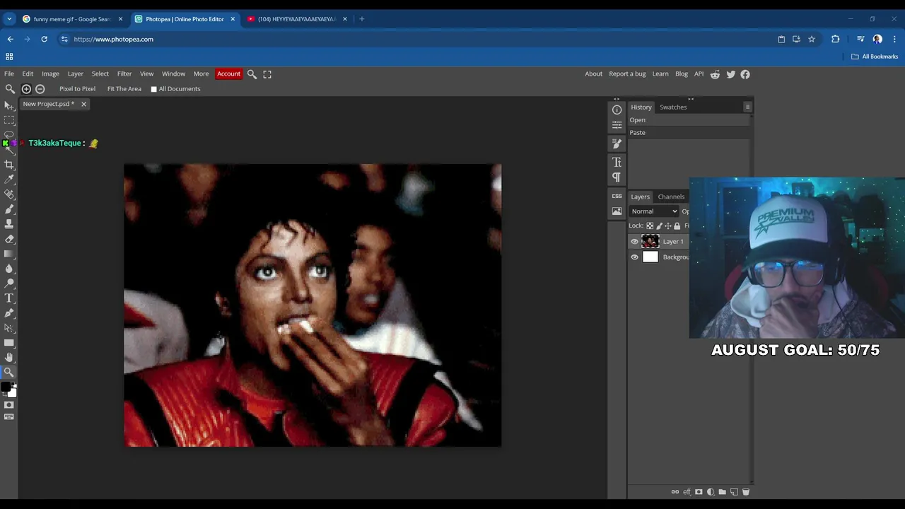Image resolution: width=905 pixels, height=509 pixels.
Task: Open the Image gallery panel icon
Action: click(617, 211)
